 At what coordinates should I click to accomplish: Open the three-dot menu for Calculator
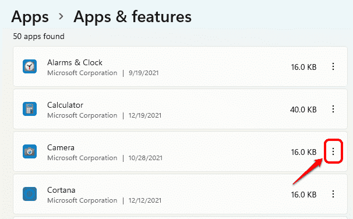tap(333, 109)
